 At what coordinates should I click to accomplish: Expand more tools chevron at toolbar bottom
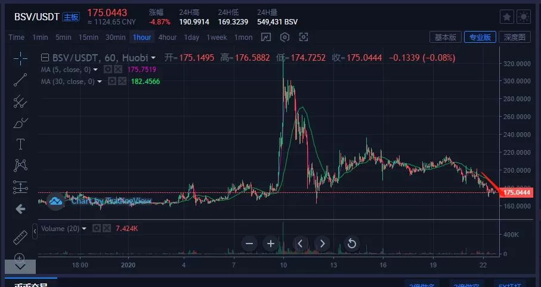[x=20, y=267]
